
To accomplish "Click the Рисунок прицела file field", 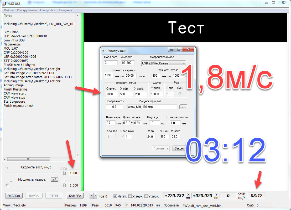I will 152,107.
